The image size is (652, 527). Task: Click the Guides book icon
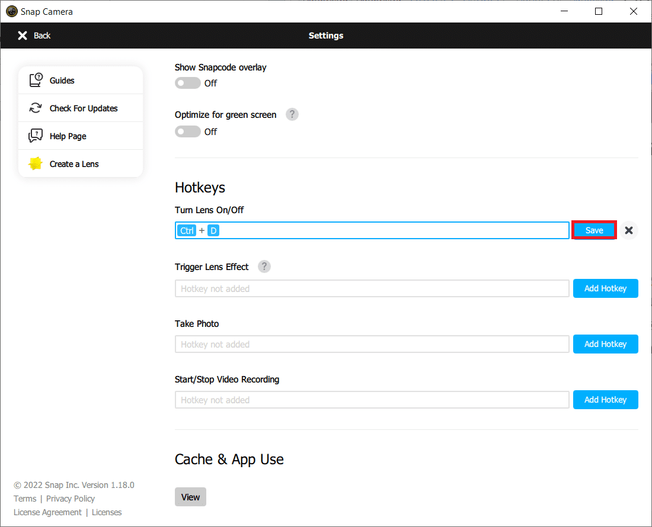[x=36, y=81]
